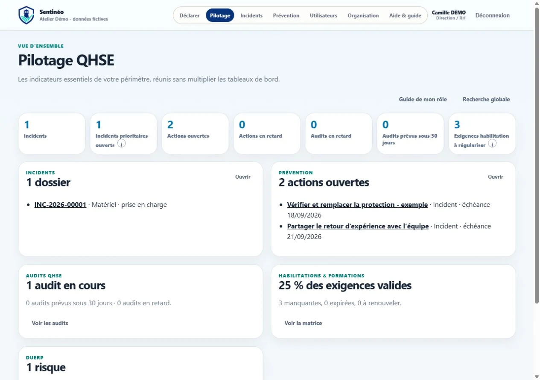540x380 pixels.
Task: Select the Audits prévus sous 30 jours card
Action: point(410,134)
